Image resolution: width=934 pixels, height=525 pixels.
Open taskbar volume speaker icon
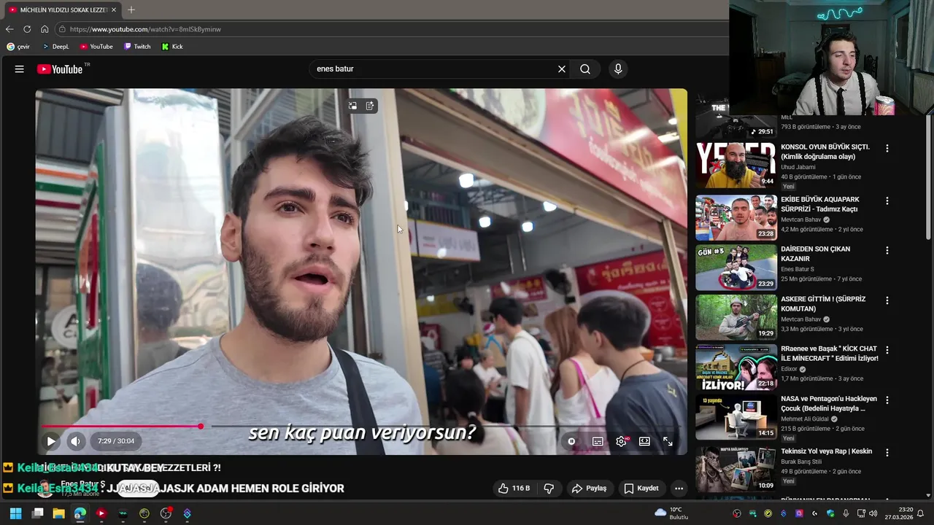click(873, 513)
